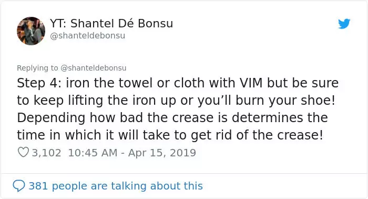
Task: Click the phrase talking about this in the footer
Action: tap(157, 186)
